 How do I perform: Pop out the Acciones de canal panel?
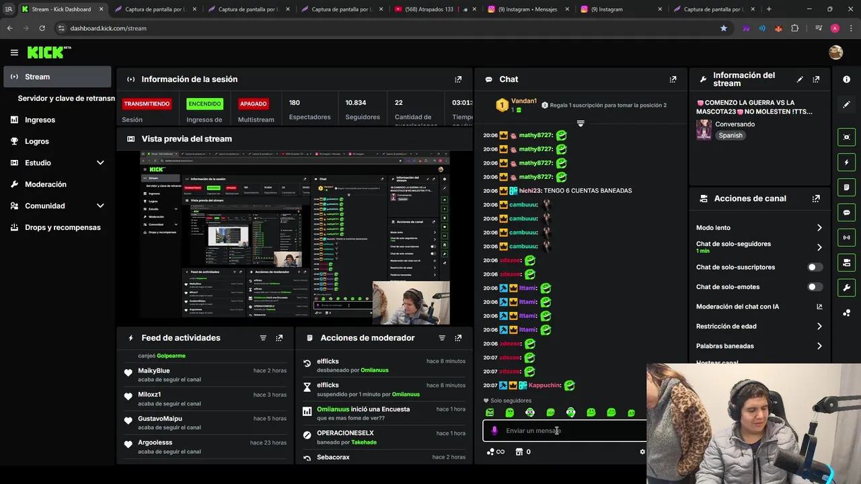point(816,199)
